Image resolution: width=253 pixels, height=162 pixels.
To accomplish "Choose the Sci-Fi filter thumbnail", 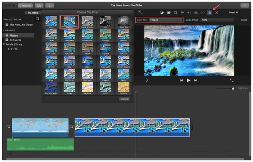I will coord(105,88).
